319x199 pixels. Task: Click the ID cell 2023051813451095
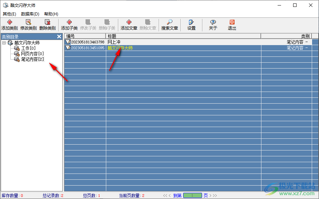pyautogui.click(x=88, y=48)
